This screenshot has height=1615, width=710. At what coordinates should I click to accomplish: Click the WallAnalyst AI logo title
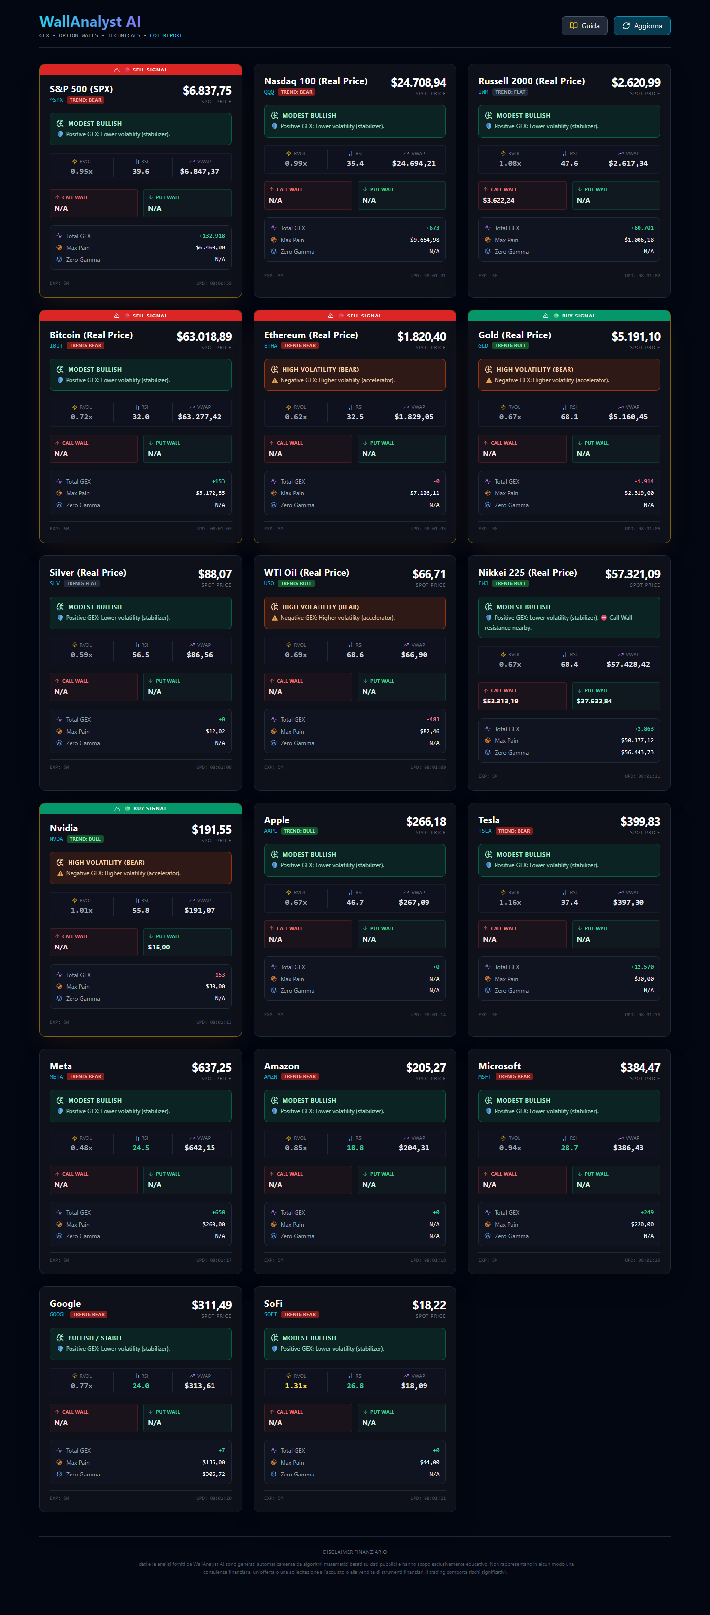point(90,22)
